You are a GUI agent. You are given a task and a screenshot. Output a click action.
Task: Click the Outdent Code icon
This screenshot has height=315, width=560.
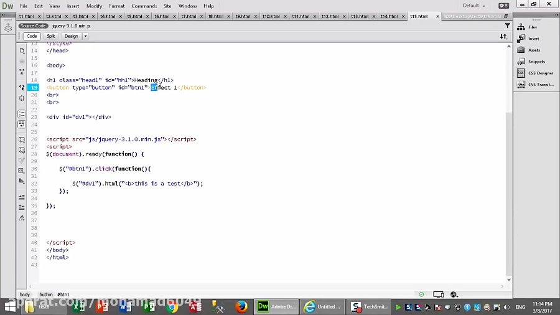22,207
